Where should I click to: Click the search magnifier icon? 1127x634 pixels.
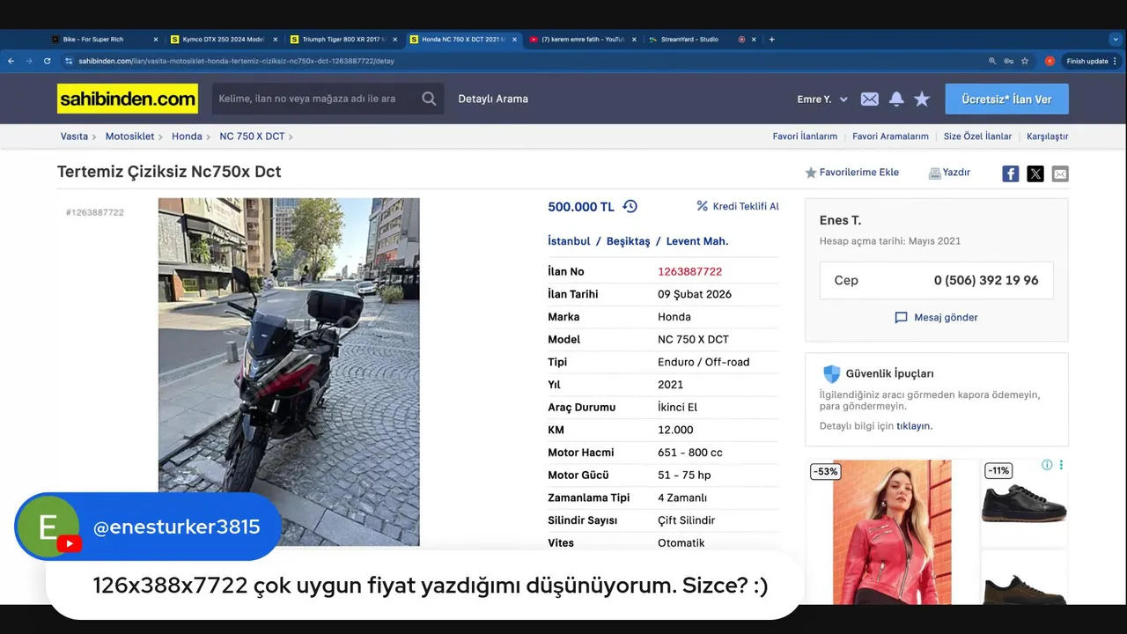click(x=429, y=99)
